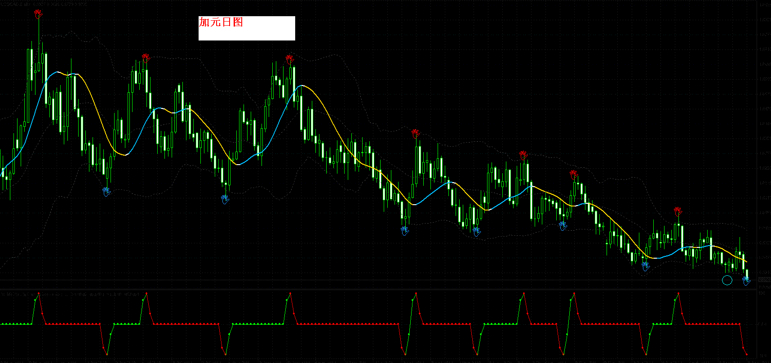771x363 pixels.
Task: Click the second red hand sell signal from left
Action: [146, 57]
